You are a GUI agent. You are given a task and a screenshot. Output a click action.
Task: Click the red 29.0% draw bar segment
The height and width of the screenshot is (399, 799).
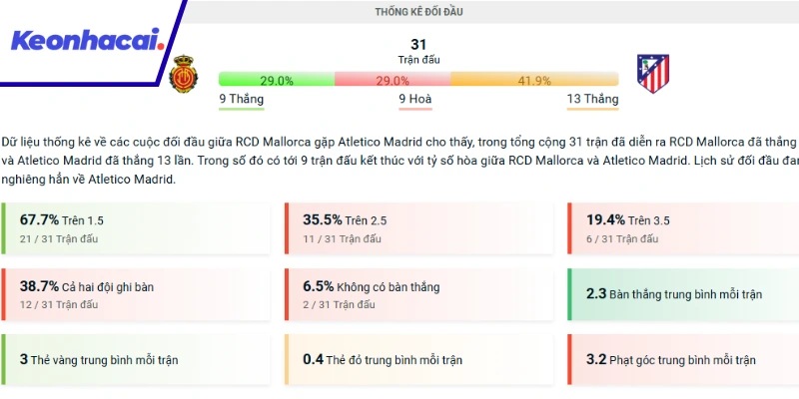392,80
